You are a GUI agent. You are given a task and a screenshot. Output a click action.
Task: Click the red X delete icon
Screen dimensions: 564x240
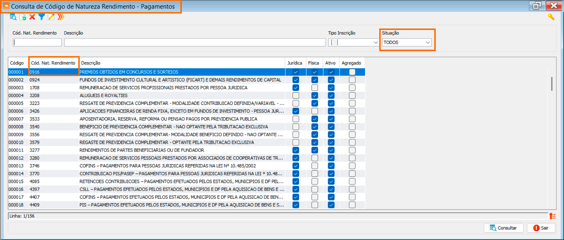(x=32, y=17)
